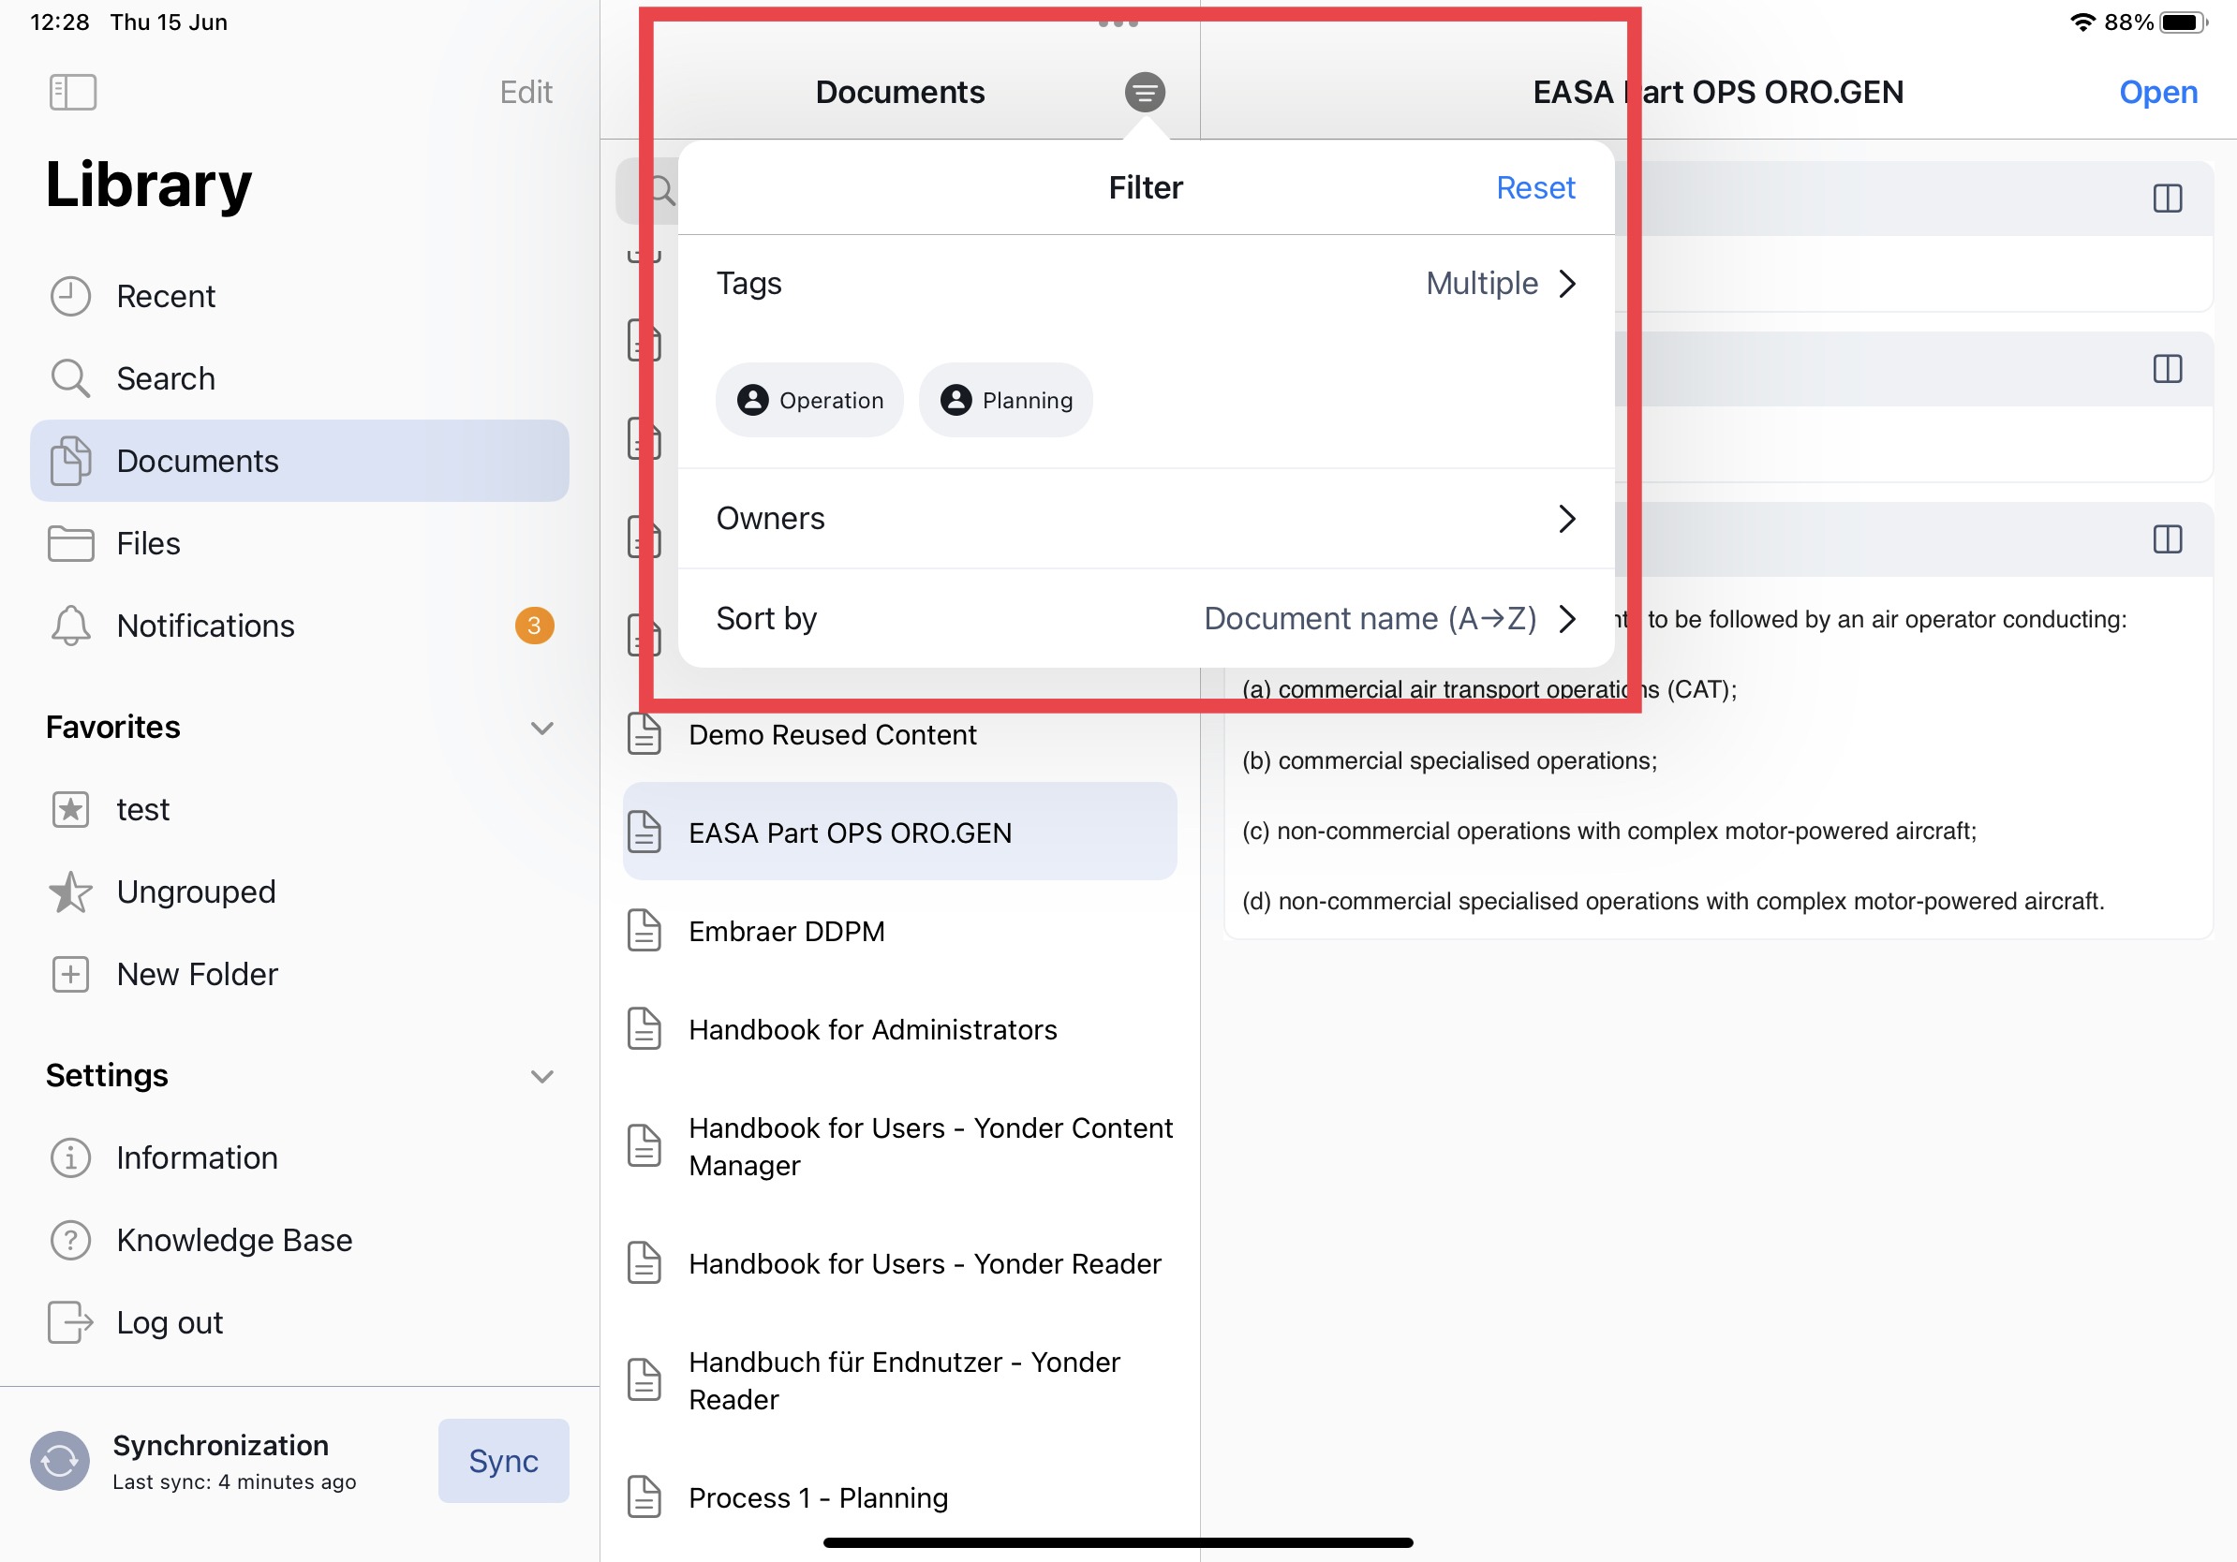
Task: Open the Embraer DDPM document
Action: 786,931
